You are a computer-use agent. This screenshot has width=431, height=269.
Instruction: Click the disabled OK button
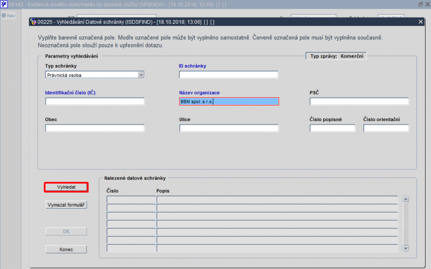66,232
